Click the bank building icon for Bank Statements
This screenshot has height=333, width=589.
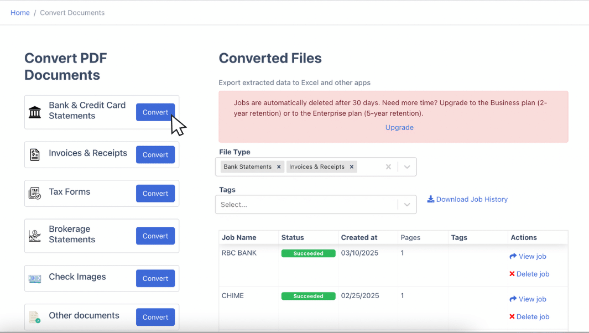pyautogui.click(x=35, y=112)
